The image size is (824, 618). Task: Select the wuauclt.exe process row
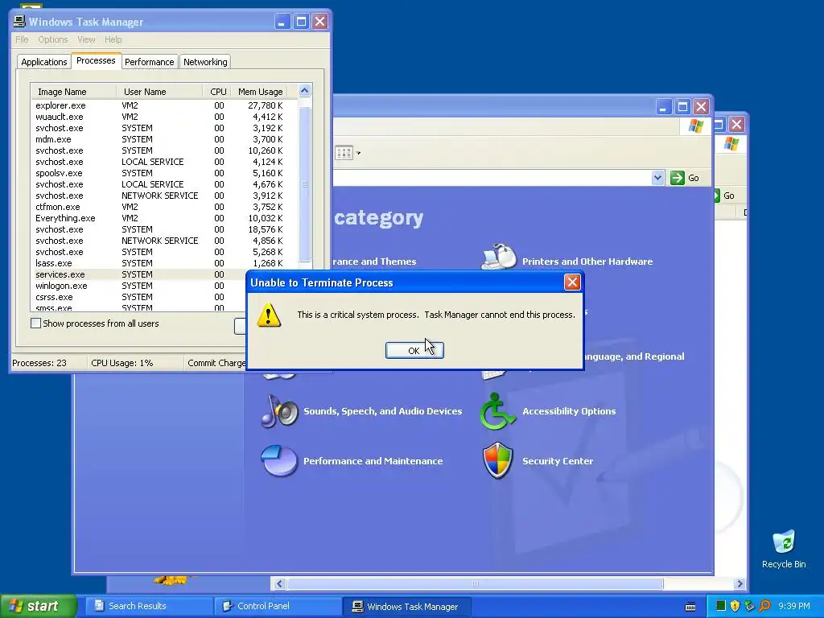pos(164,117)
